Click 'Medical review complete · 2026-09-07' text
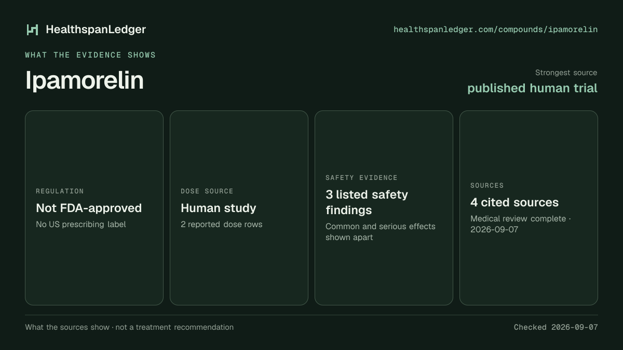623x350 pixels. click(x=521, y=224)
